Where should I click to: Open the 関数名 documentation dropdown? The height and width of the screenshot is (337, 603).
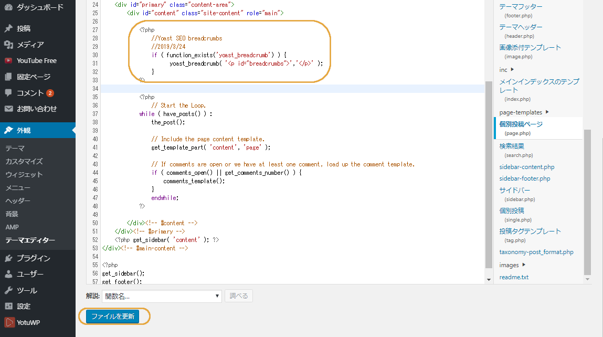tap(162, 296)
